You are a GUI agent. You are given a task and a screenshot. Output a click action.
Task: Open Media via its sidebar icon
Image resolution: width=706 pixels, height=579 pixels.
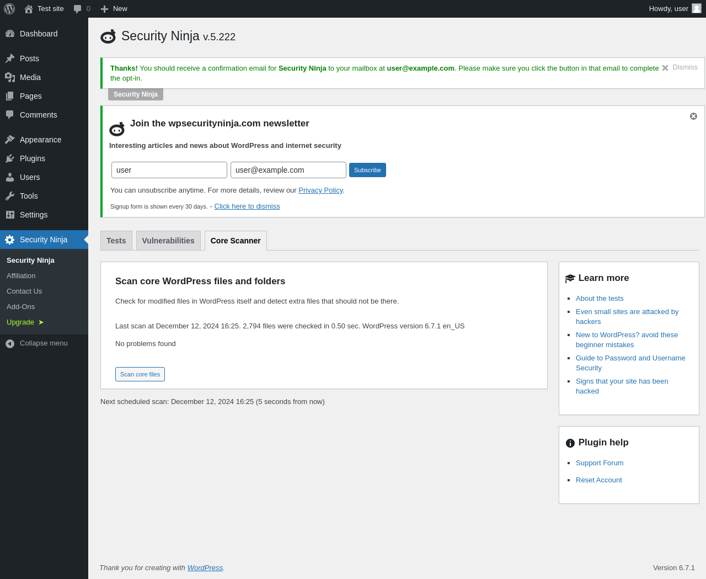pyautogui.click(x=10, y=77)
